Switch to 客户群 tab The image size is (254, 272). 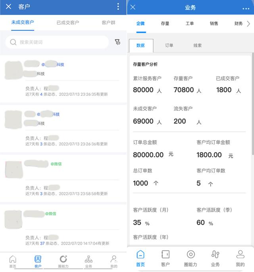[108, 23]
